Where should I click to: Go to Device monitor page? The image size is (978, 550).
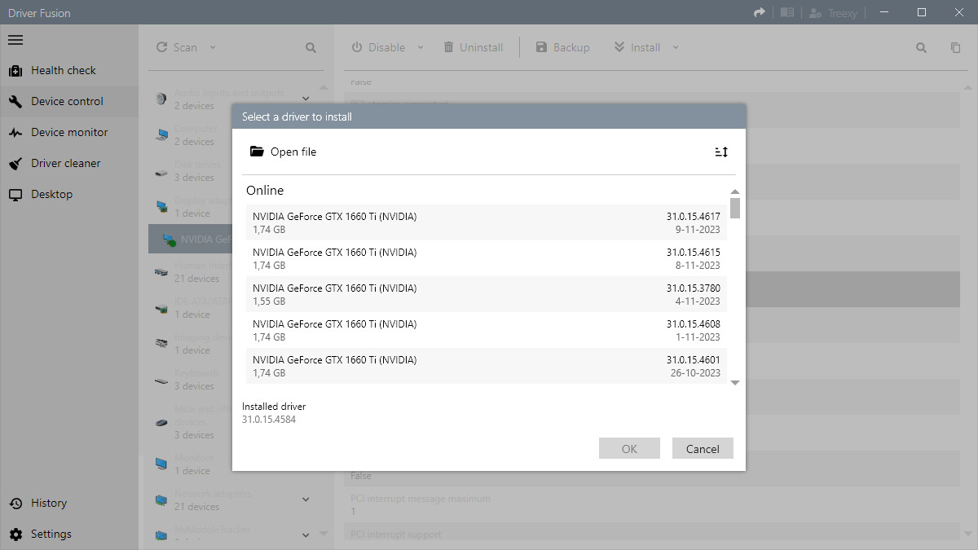pyautogui.click(x=68, y=133)
